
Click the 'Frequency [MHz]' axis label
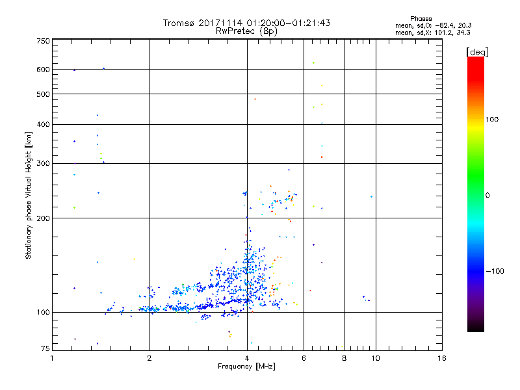coord(246,367)
